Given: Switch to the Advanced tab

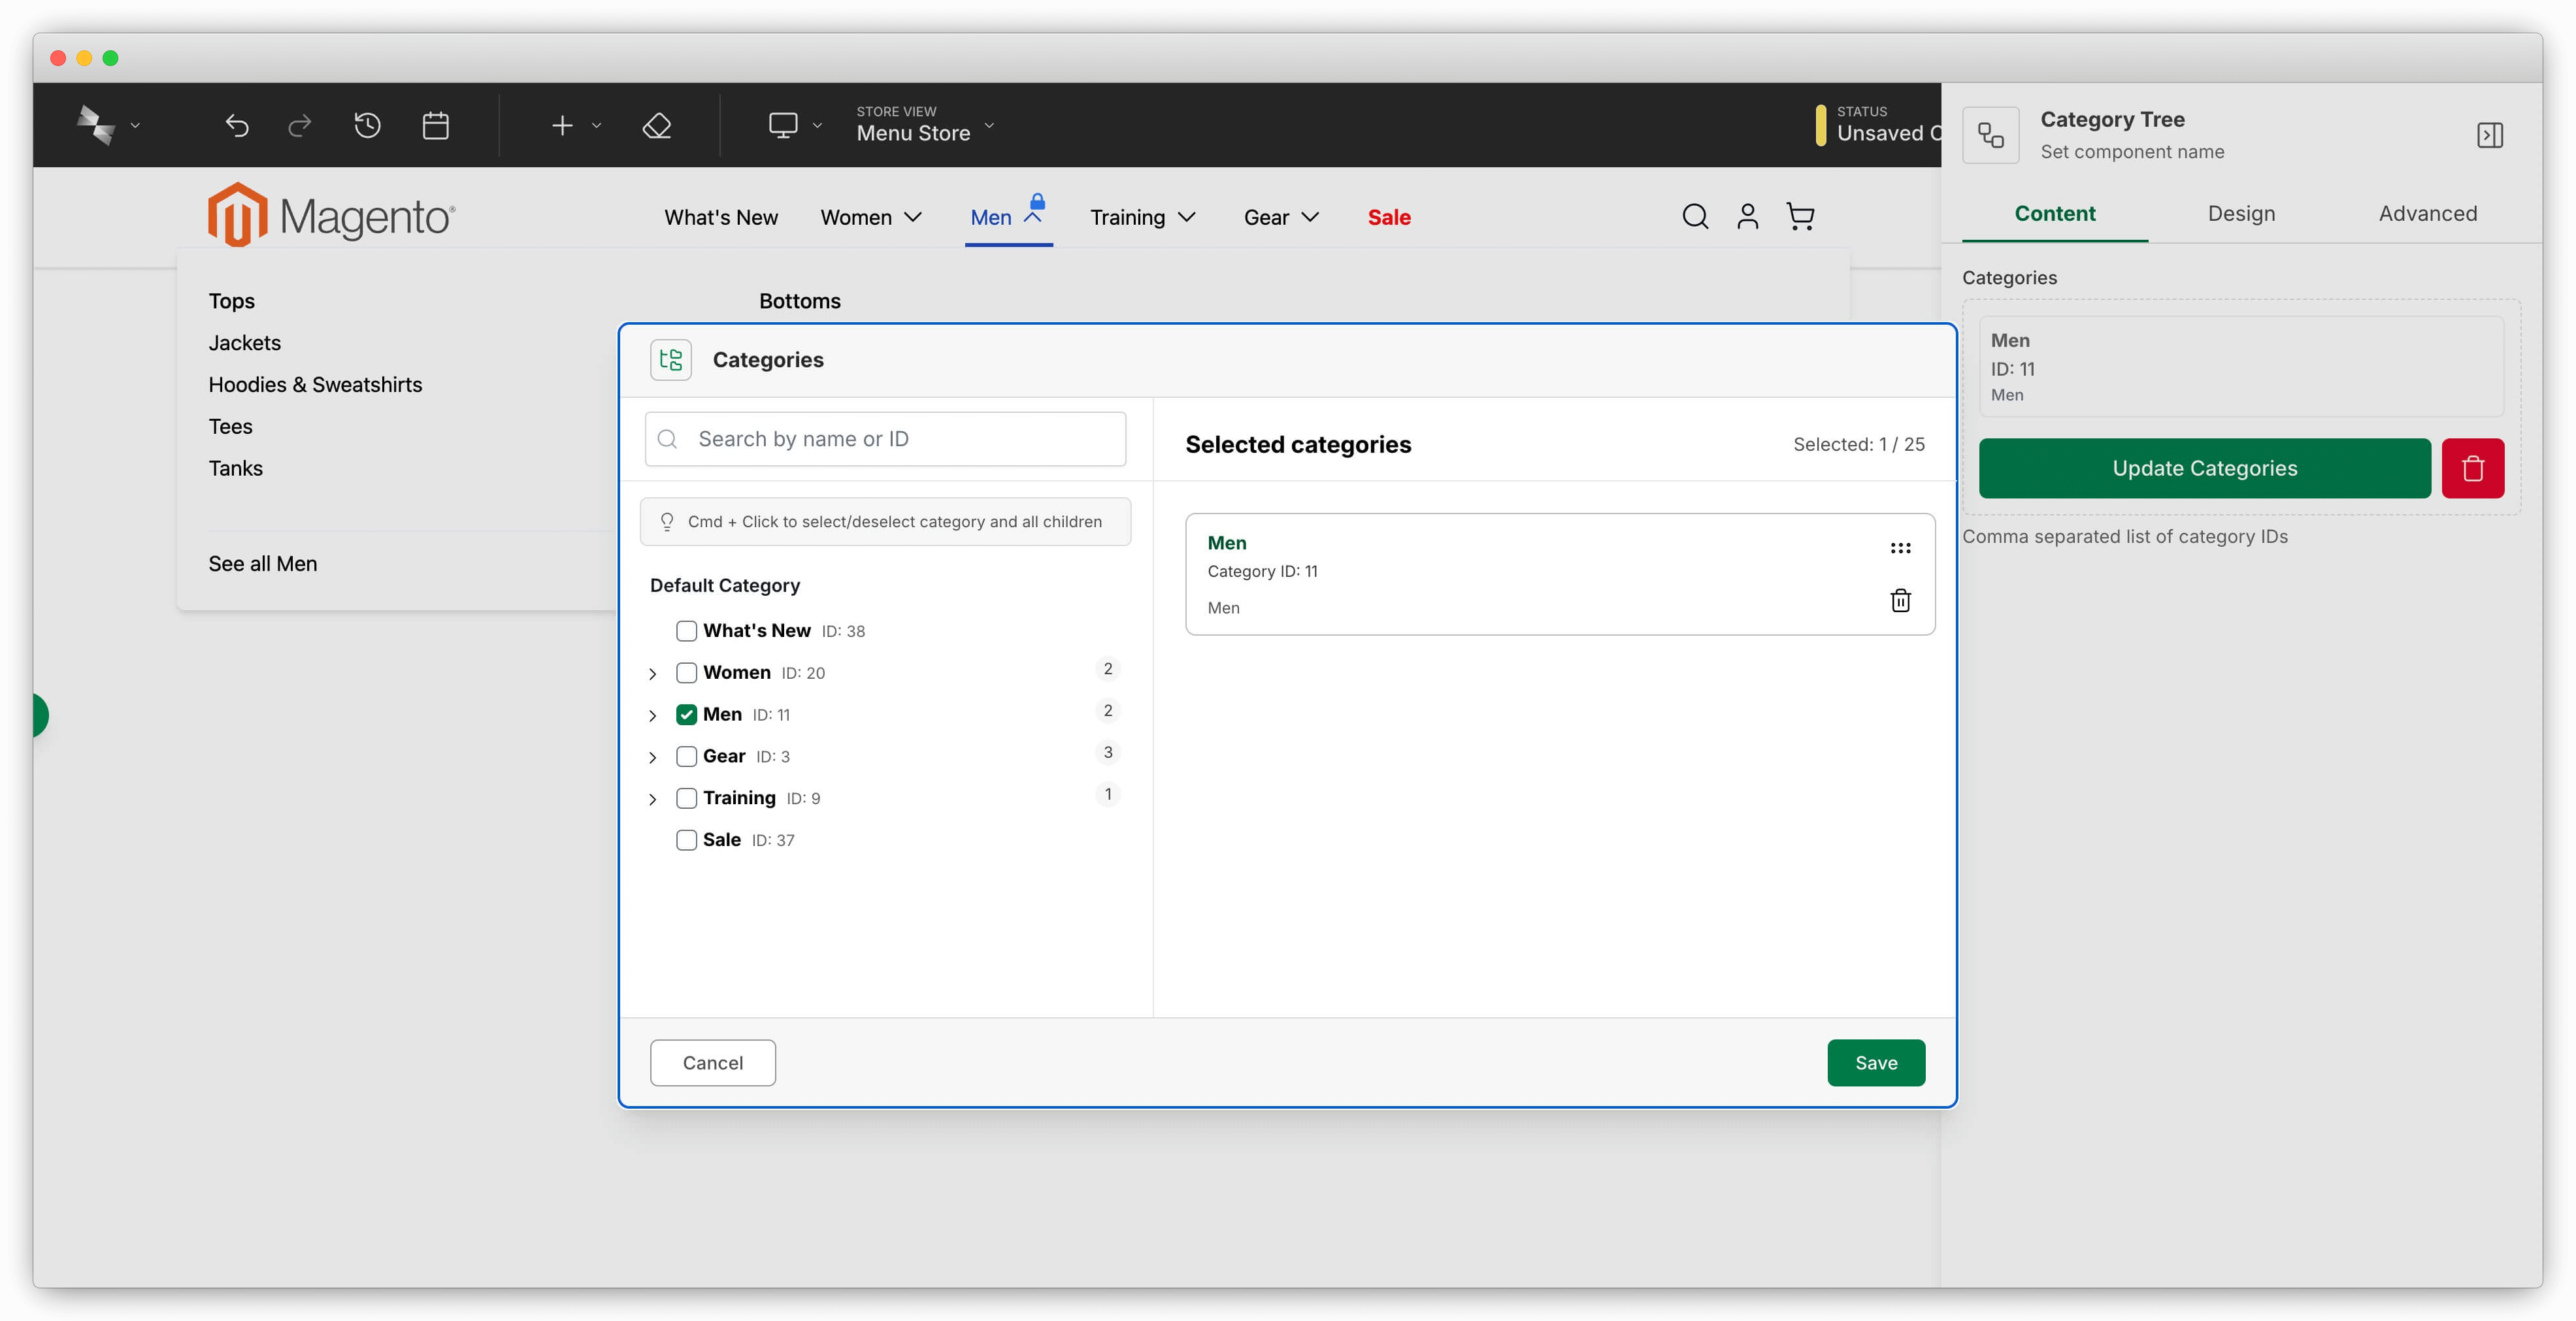Looking at the screenshot, I should [x=2427, y=213].
